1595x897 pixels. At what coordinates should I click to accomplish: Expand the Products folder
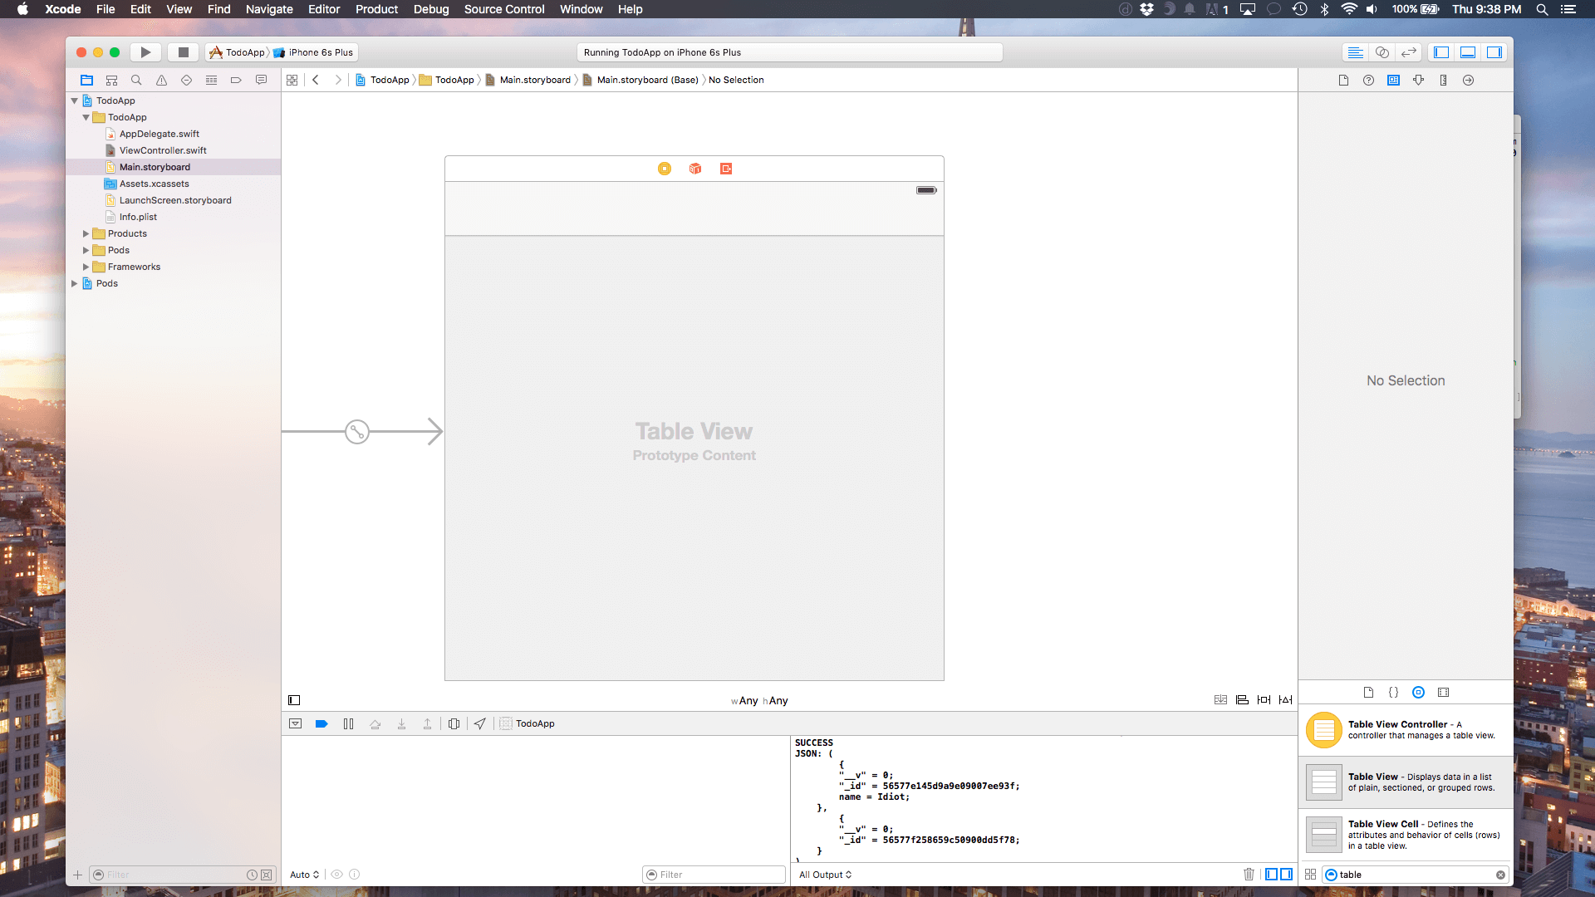coord(86,234)
